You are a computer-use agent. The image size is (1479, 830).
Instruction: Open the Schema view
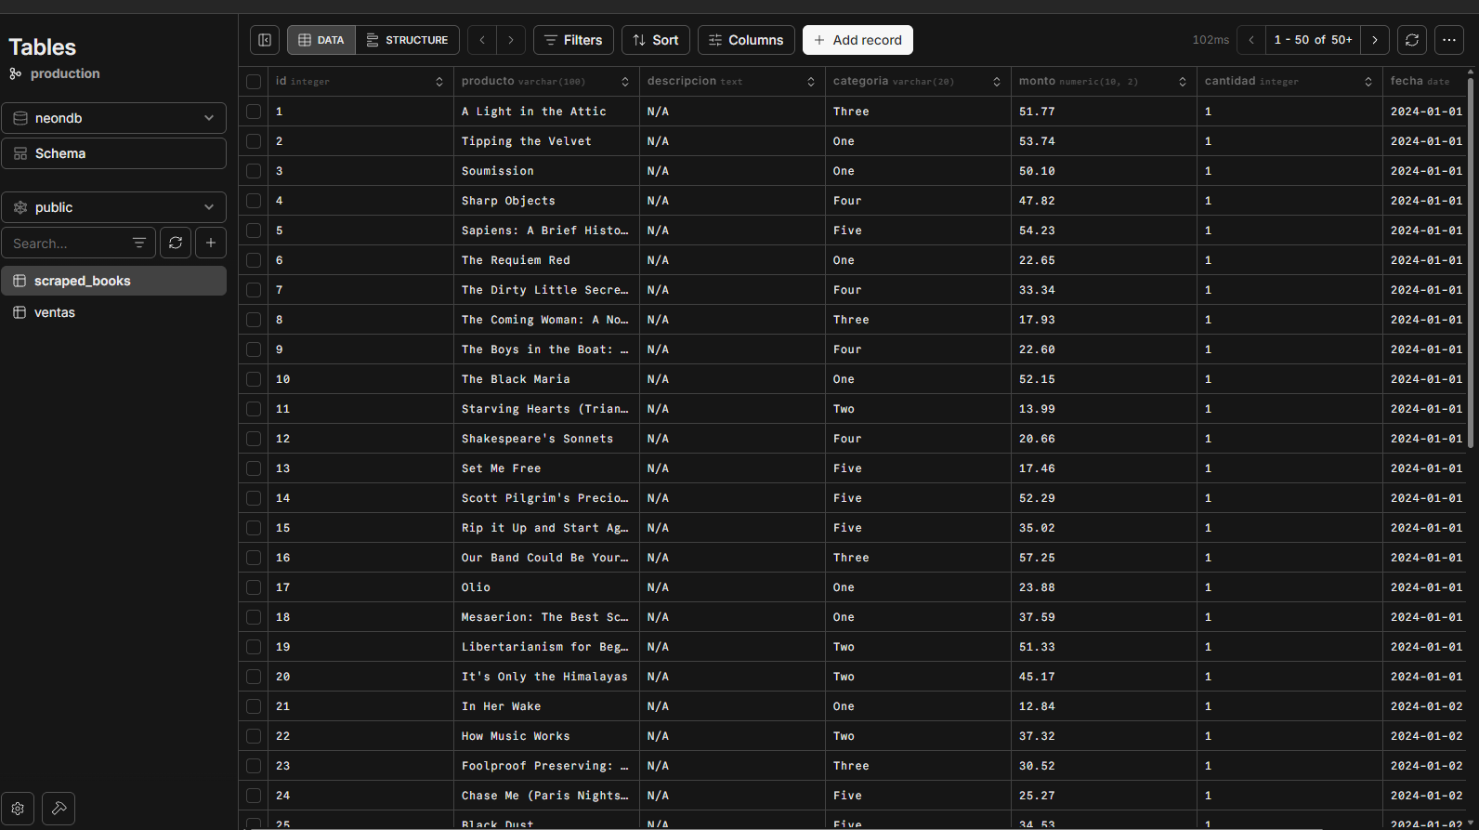(x=113, y=153)
